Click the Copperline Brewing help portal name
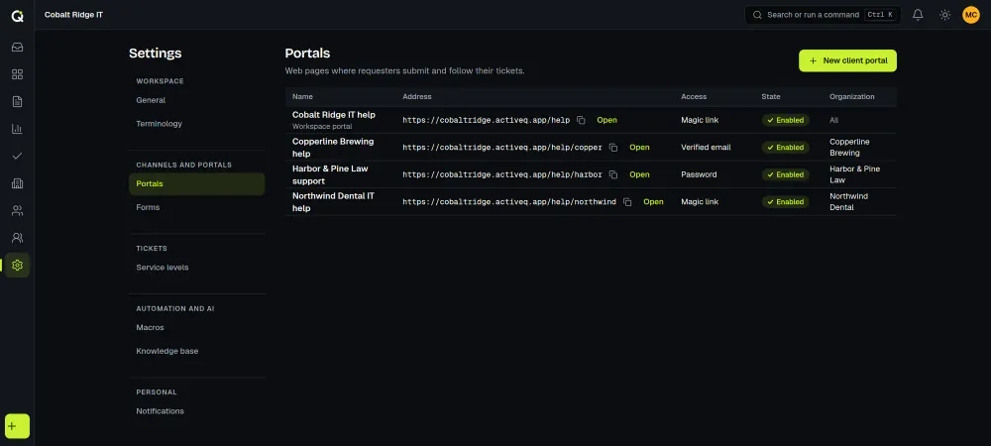The height and width of the screenshot is (446, 991). (333, 148)
